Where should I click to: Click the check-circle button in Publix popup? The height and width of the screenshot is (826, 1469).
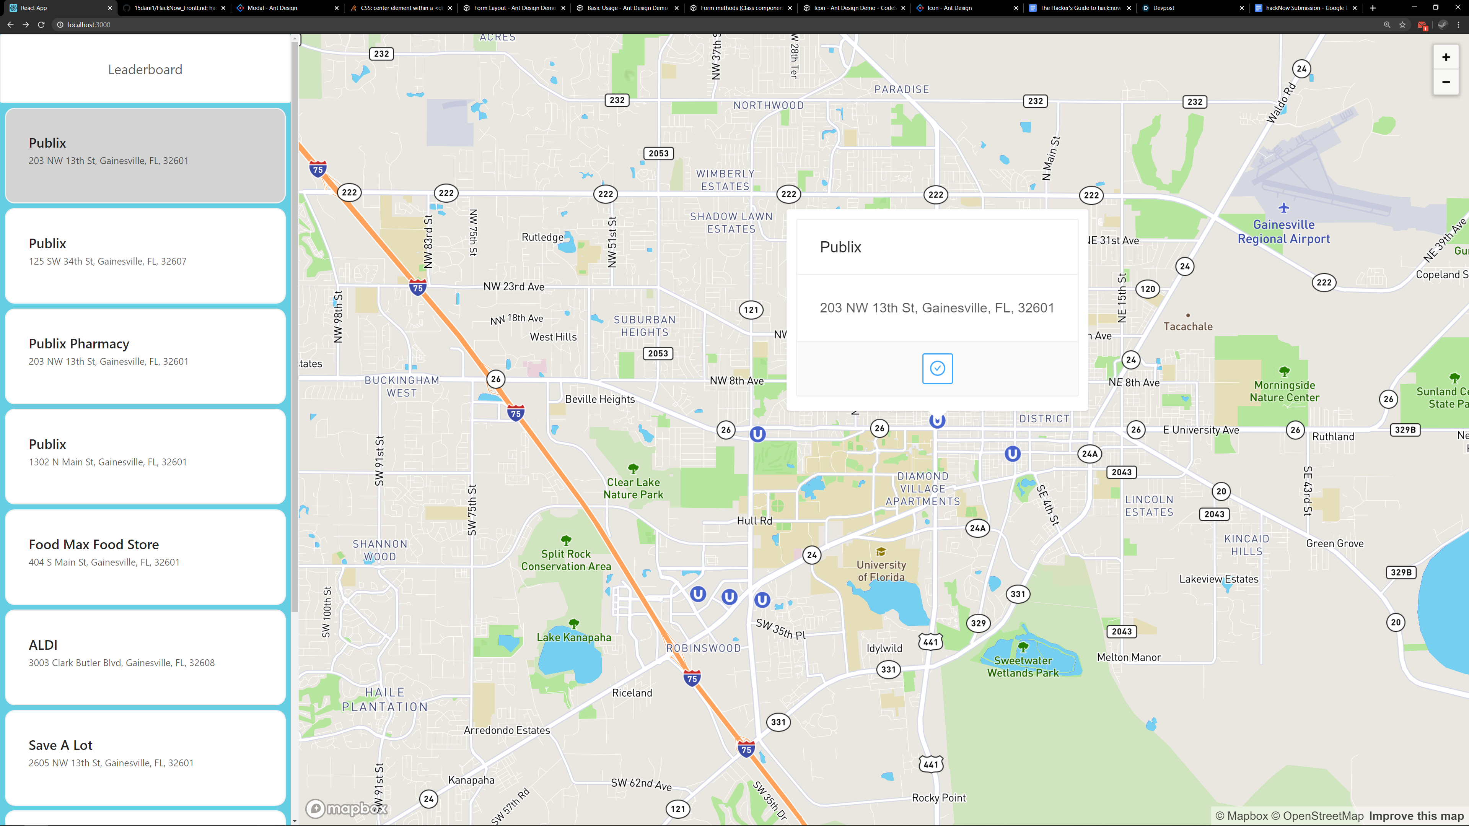pyautogui.click(x=937, y=368)
